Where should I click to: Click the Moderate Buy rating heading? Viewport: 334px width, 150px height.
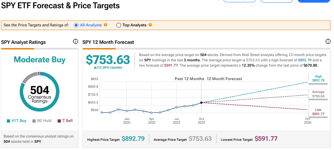pyautogui.click(x=40, y=60)
